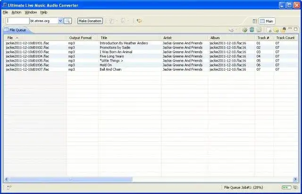
Task: Click title Ball And Chain
Action: tap(110, 69)
